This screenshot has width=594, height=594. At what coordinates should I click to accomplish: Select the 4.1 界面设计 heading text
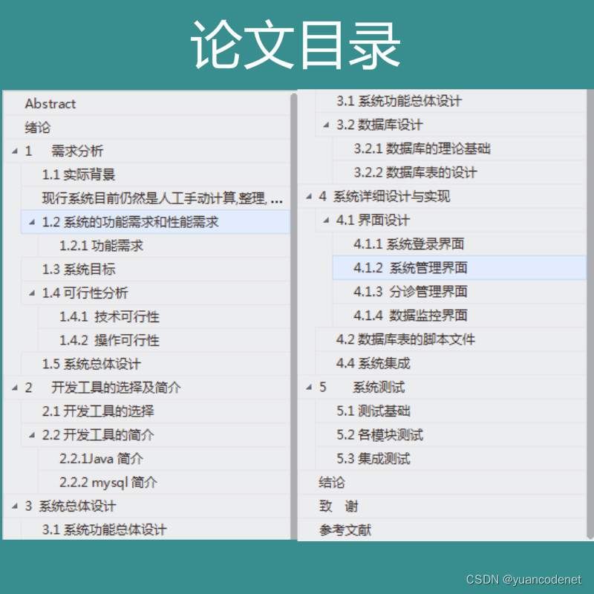373,220
